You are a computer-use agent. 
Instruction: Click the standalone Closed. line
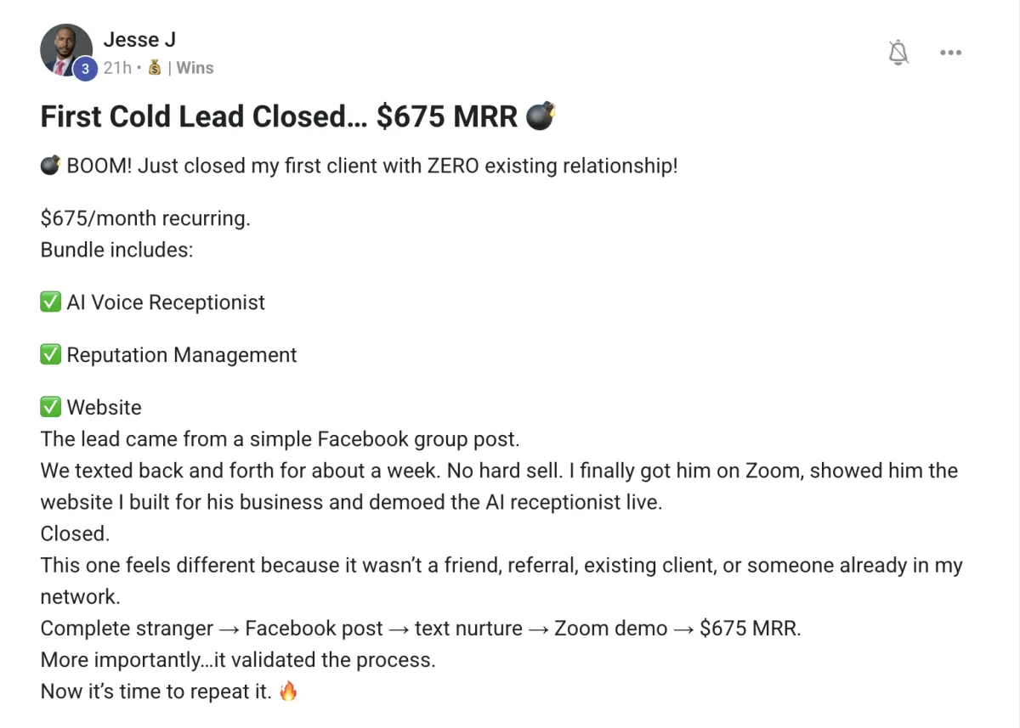(76, 533)
